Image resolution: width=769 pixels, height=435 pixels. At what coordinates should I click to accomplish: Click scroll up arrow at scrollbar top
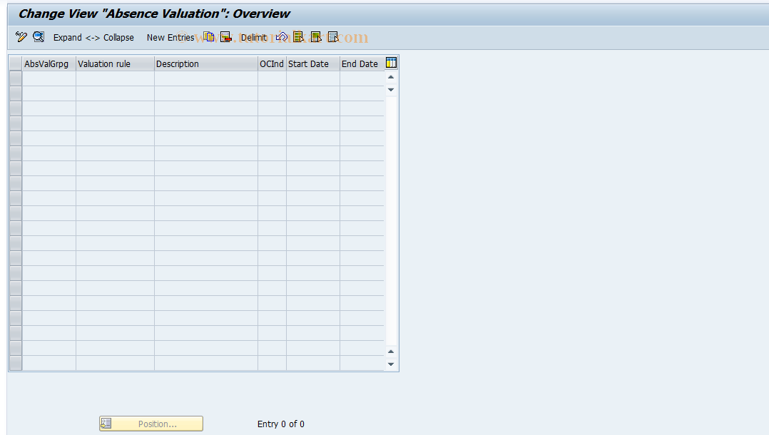391,77
